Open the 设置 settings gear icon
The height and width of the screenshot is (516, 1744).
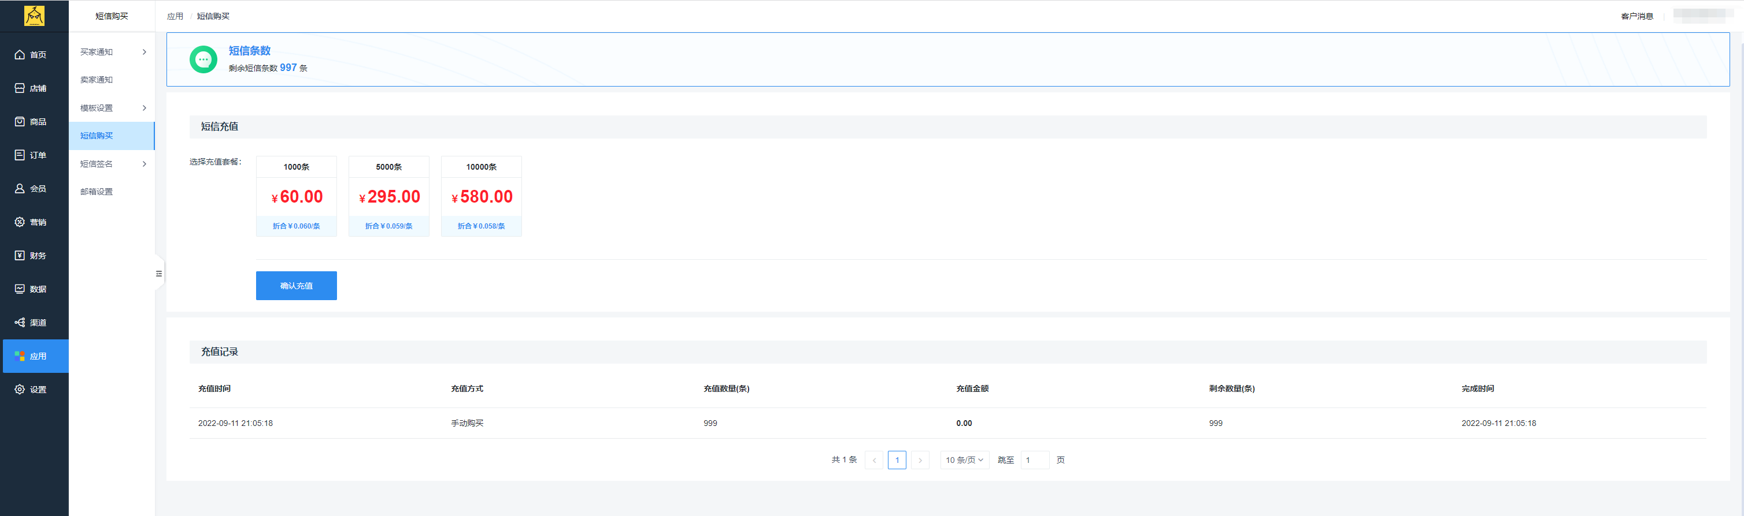20,390
